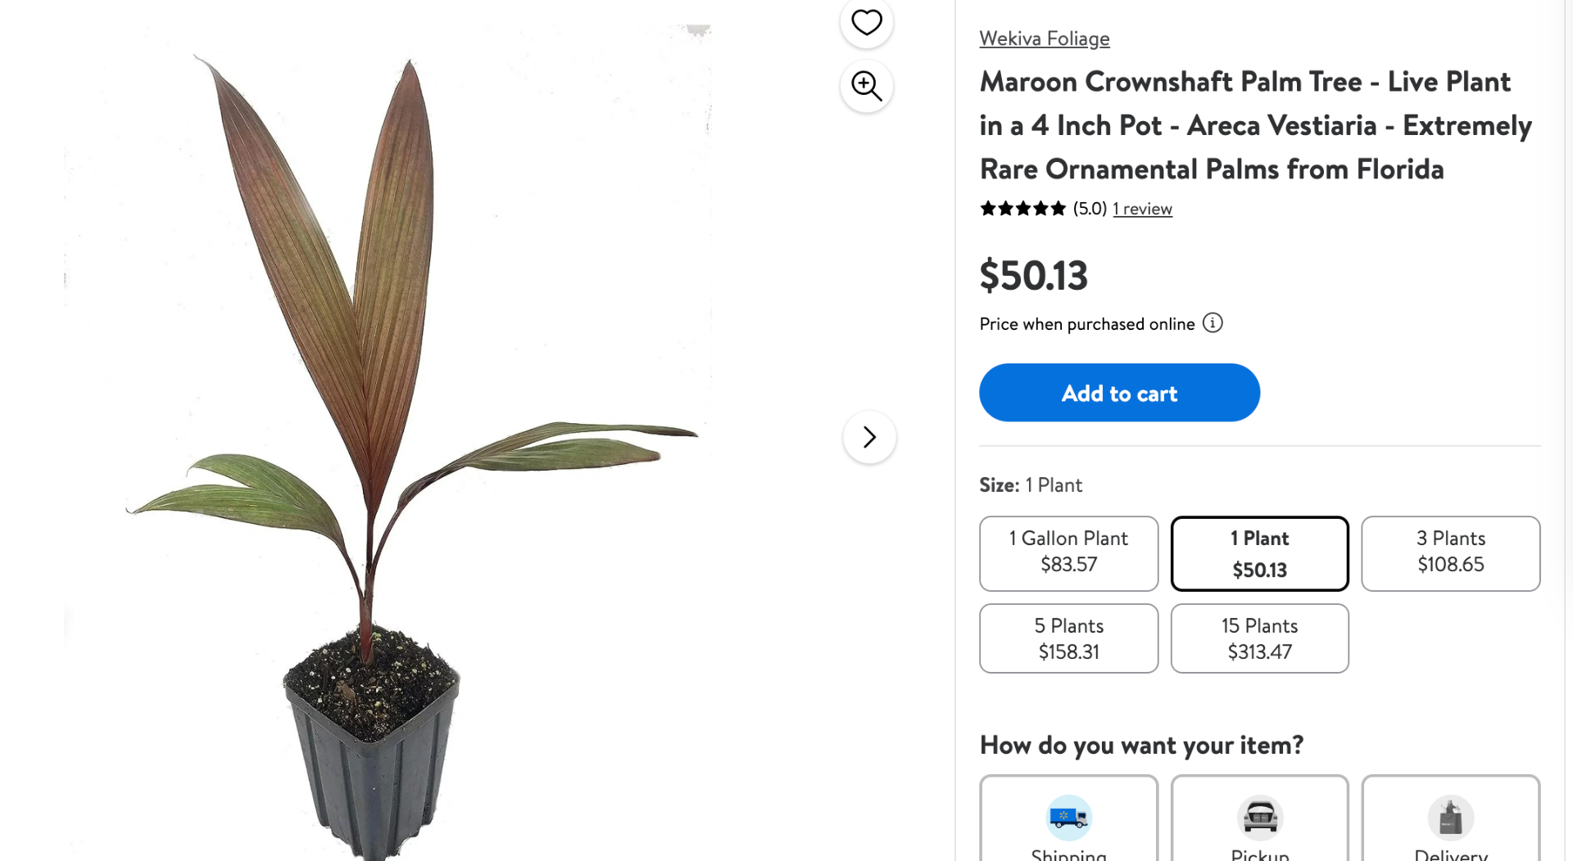This screenshot has height=861, width=1573.
Task: Add item to favorites with heart icon
Action: click(866, 22)
